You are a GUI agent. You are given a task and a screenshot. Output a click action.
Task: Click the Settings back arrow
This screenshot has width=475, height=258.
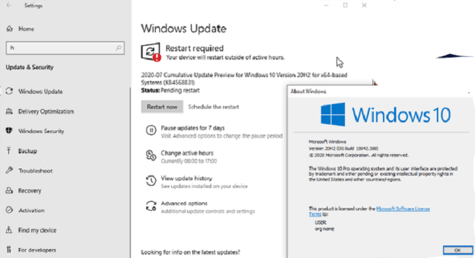click(9, 5)
